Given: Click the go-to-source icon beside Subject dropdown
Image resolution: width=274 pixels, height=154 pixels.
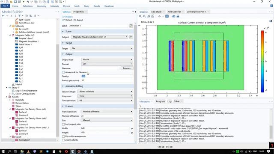Looking at the screenshot, I should point(131,37).
